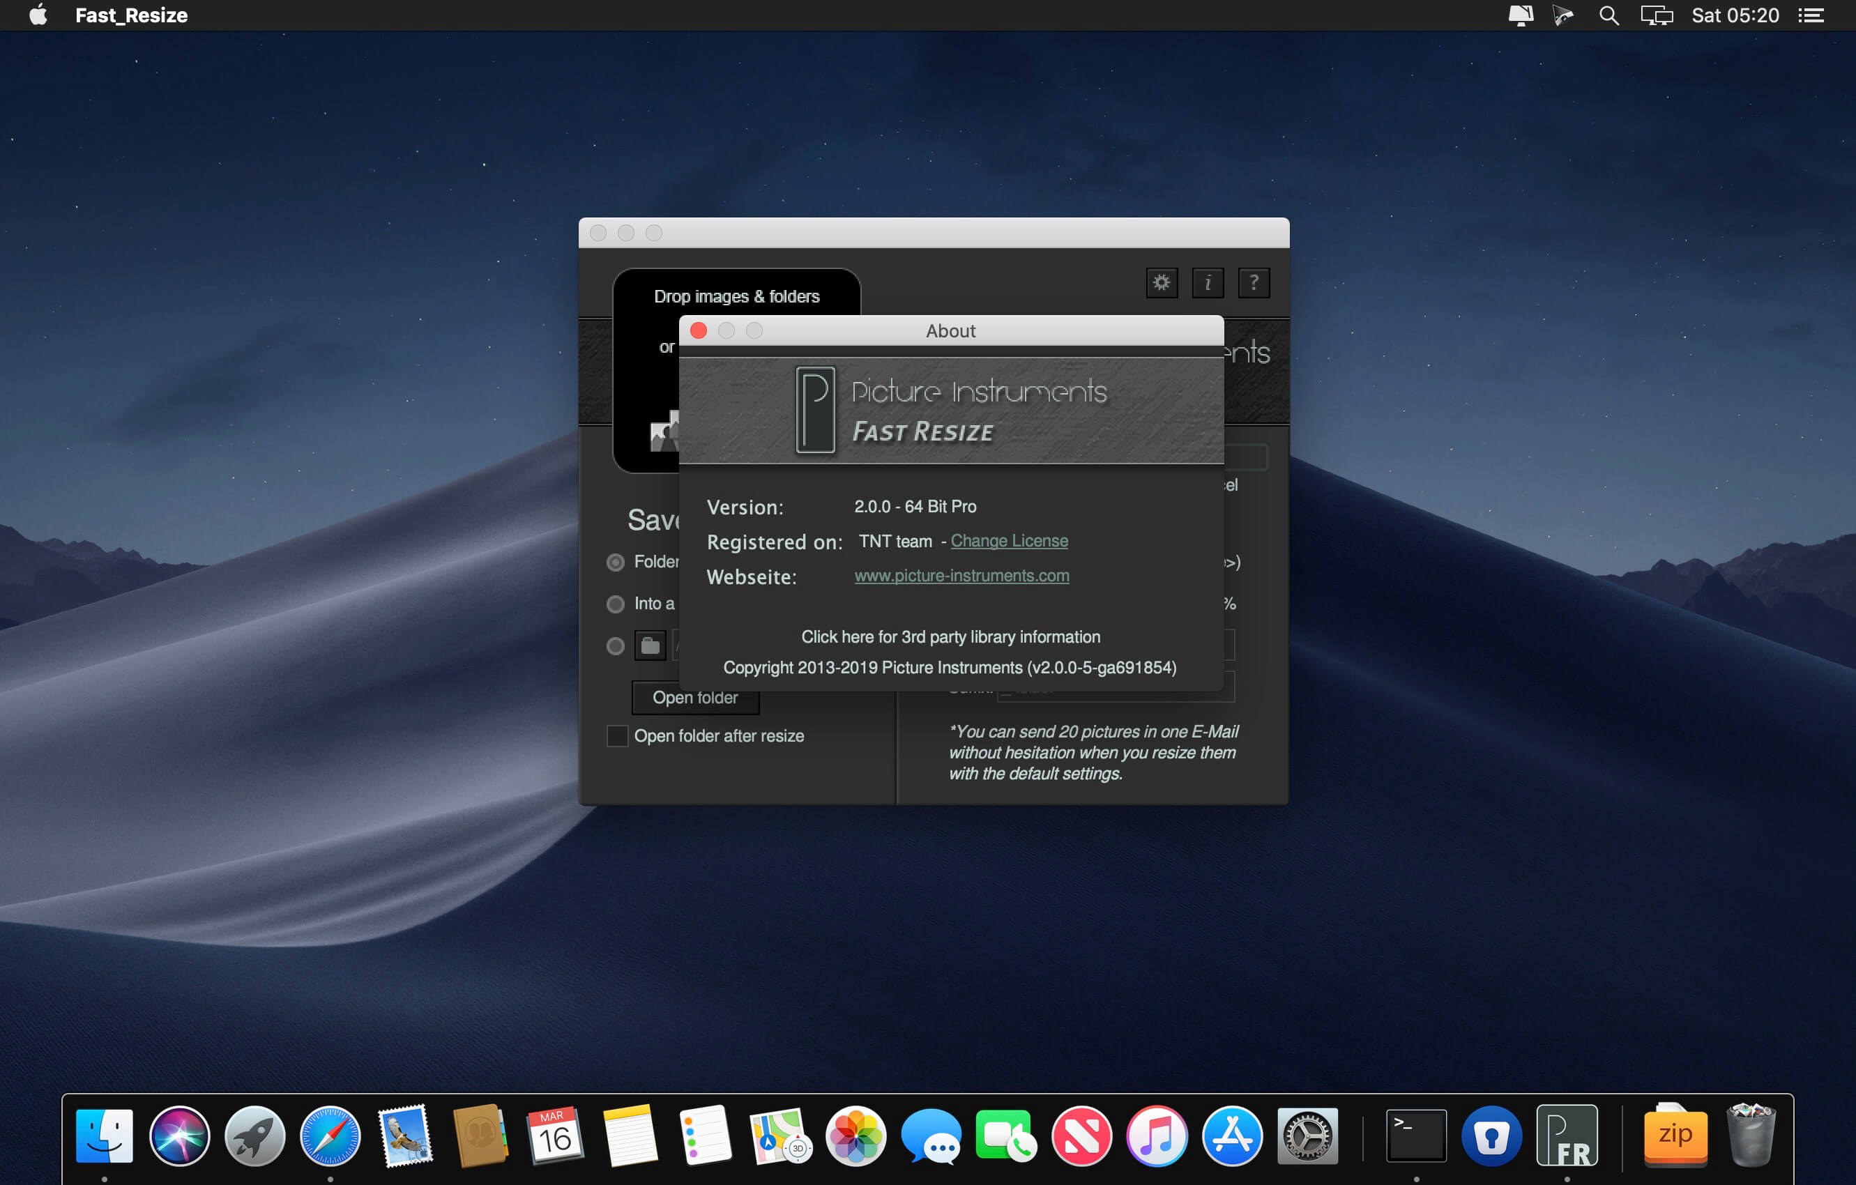Open Finder from the Dock
The height and width of the screenshot is (1185, 1856).
tap(105, 1136)
